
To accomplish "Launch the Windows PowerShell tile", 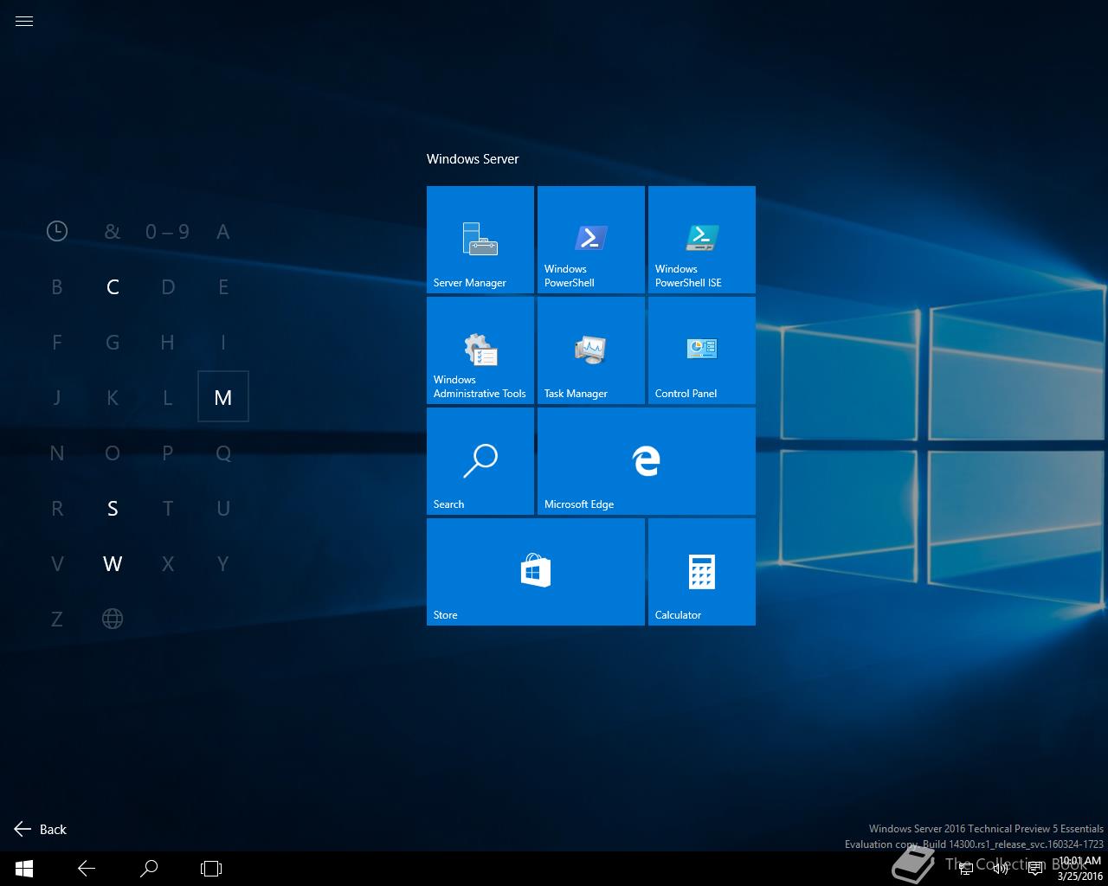I will click(x=591, y=240).
